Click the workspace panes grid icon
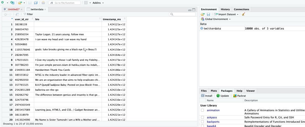 (86, 3)
